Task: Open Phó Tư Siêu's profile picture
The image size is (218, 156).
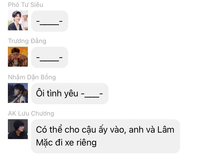Action: pos(18,20)
